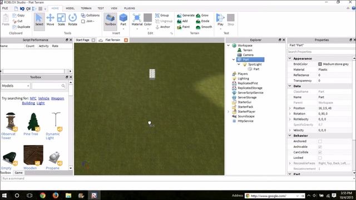The height and width of the screenshot is (200, 356).
Task: Click the Run a command input bar
Action: point(177,178)
